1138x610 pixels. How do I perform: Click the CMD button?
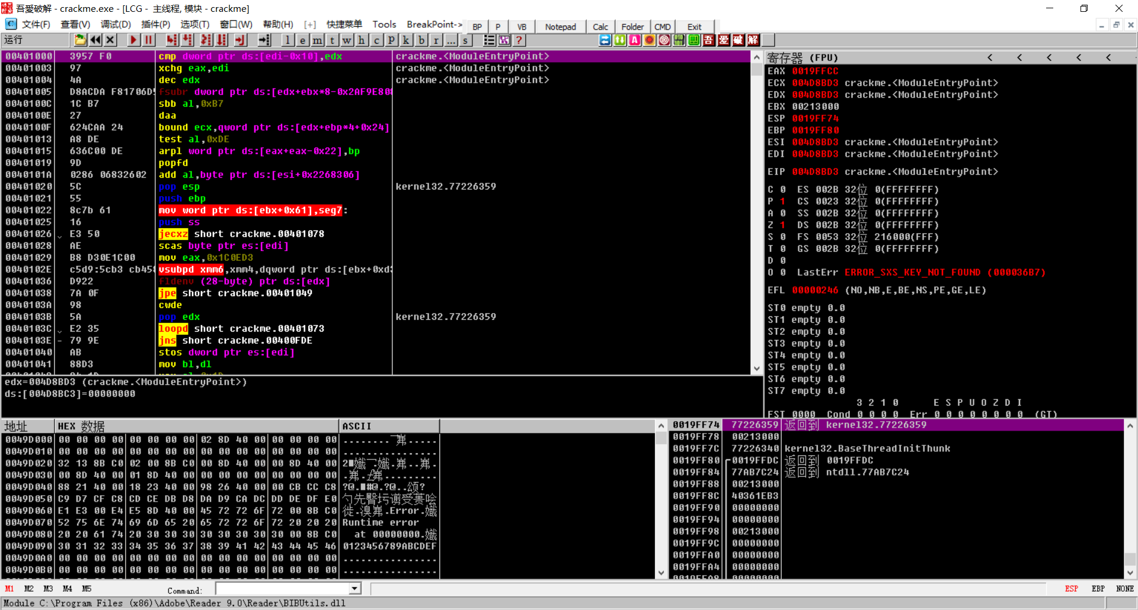[662, 27]
